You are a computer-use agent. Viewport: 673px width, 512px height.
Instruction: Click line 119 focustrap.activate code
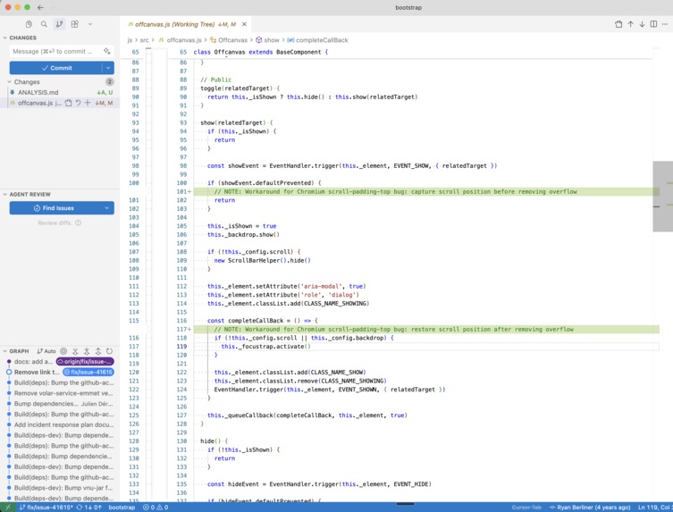click(265, 347)
